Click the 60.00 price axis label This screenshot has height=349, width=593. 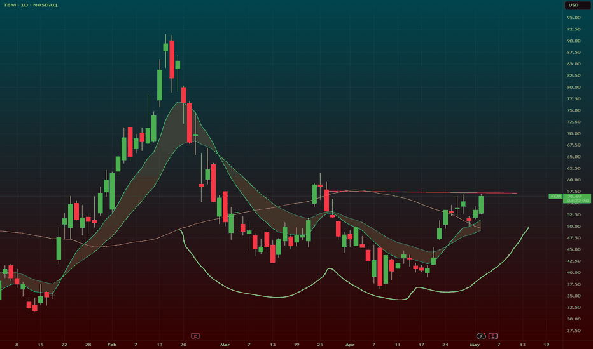[573, 180]
